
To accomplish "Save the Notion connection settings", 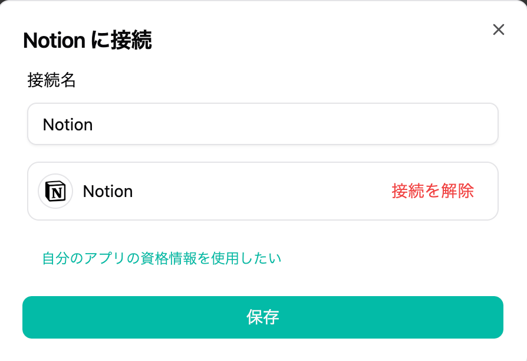I will pos(262,317).
